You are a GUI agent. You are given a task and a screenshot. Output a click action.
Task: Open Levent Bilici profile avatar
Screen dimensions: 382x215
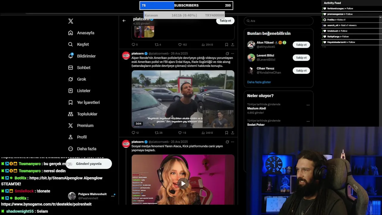point(251,58)
